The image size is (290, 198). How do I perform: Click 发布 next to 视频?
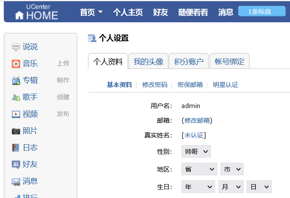pyautogui.click(x=63, y=114)
